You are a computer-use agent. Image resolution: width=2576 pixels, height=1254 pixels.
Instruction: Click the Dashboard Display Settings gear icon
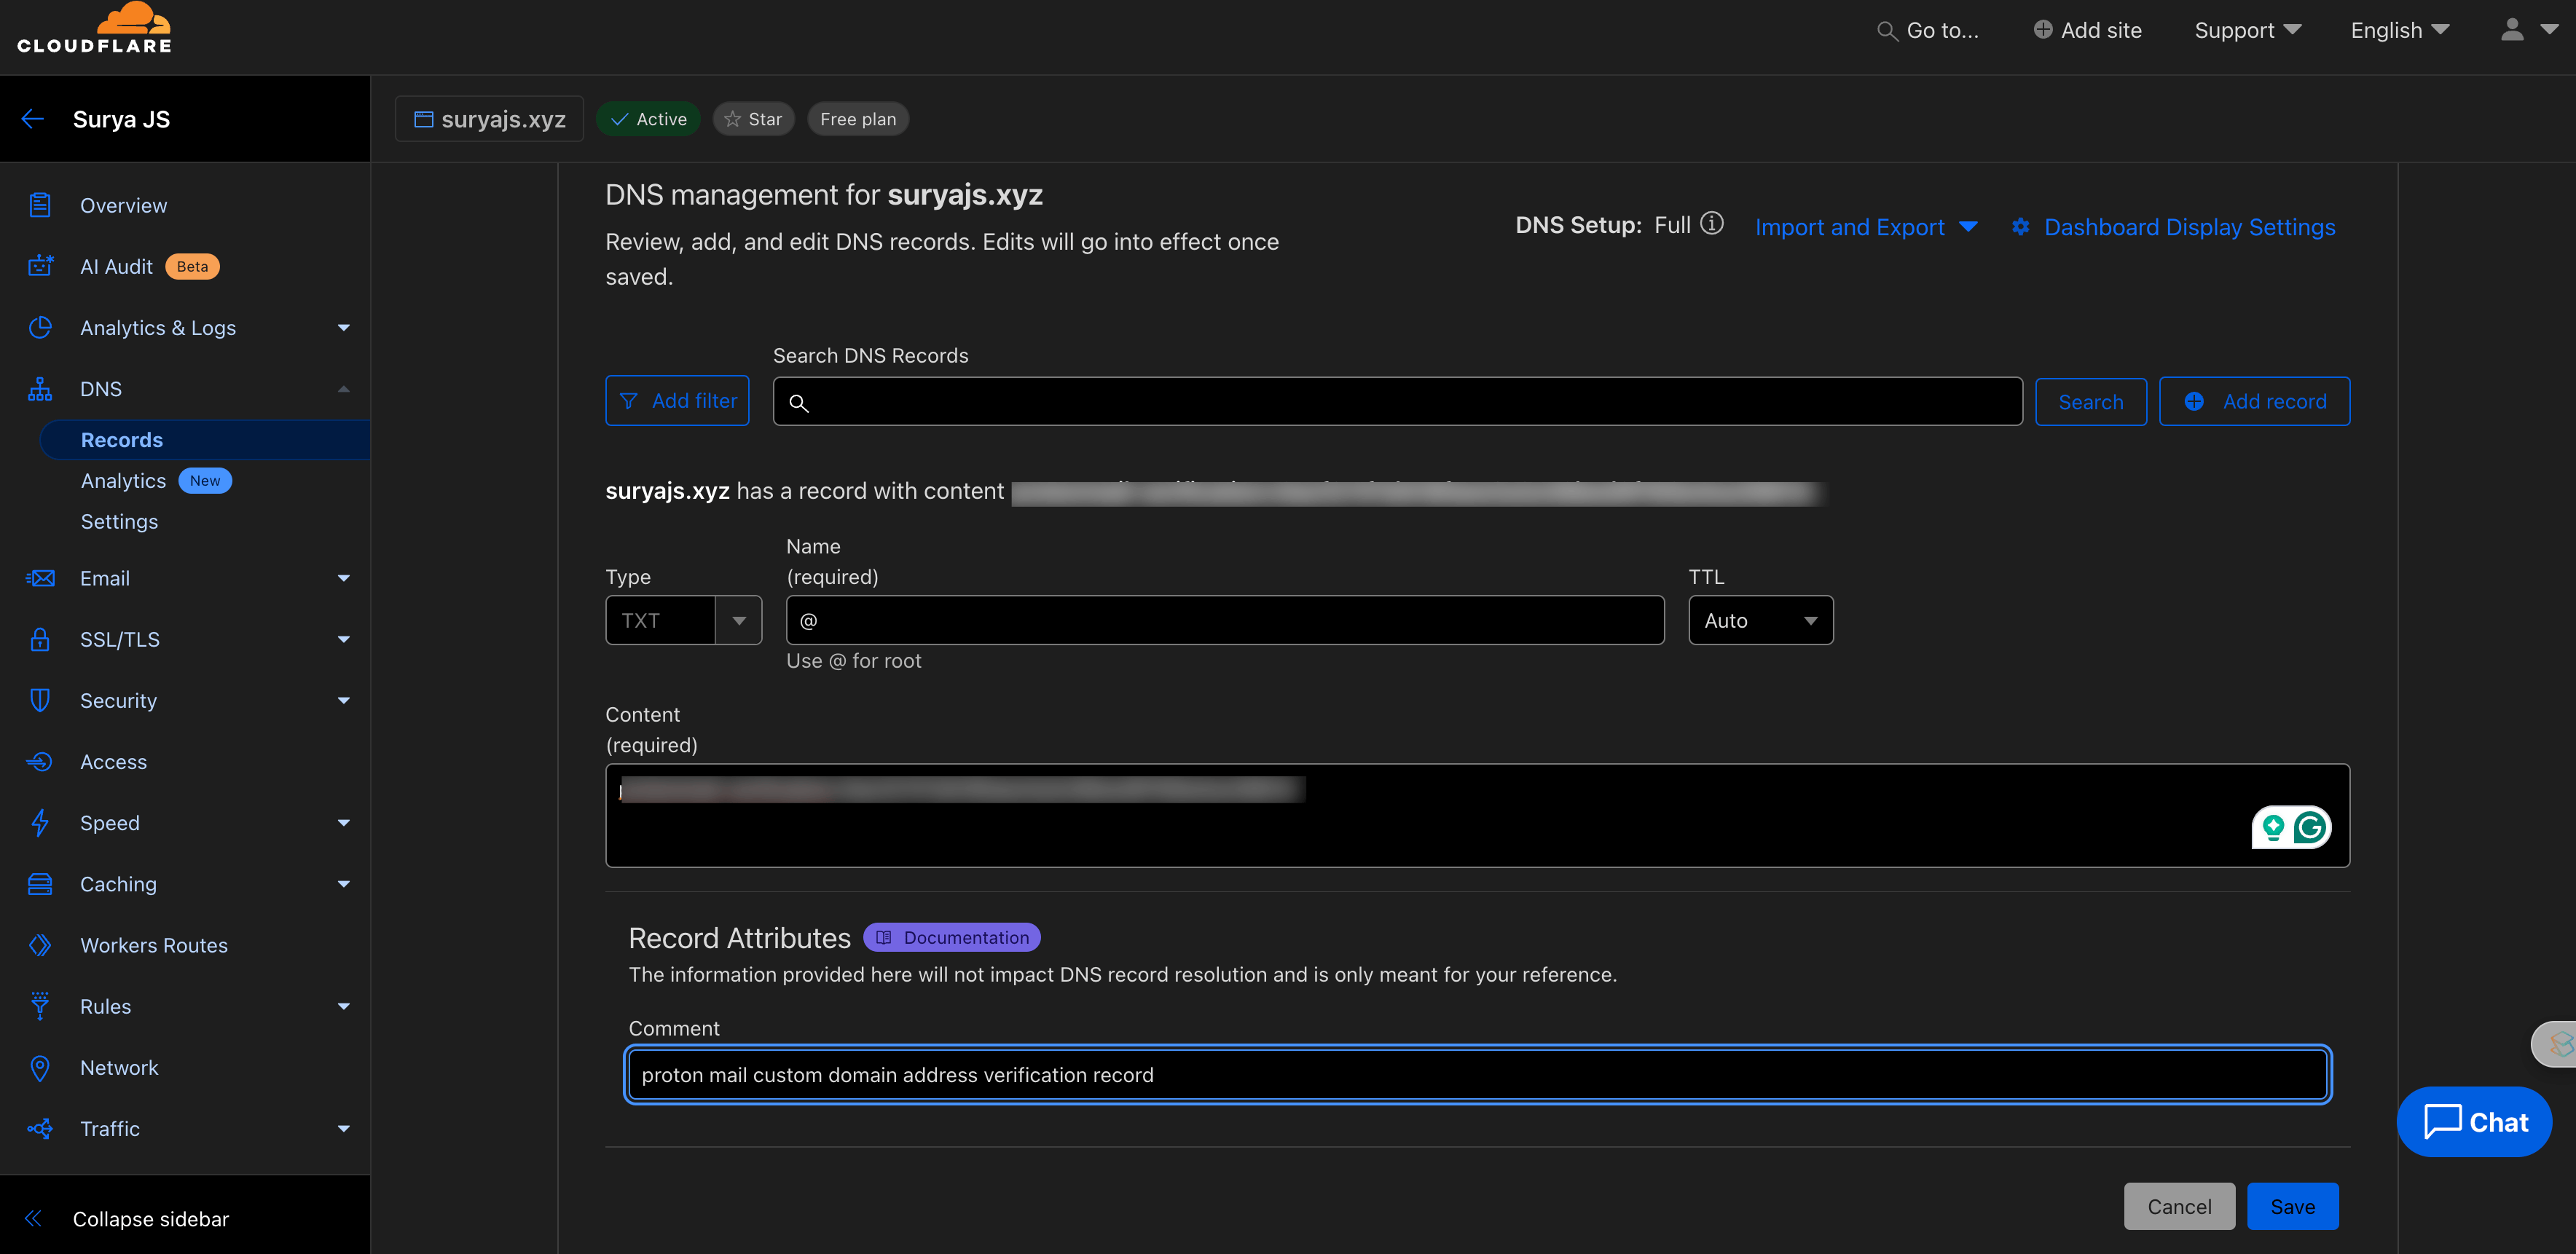tap(2021, 227)
